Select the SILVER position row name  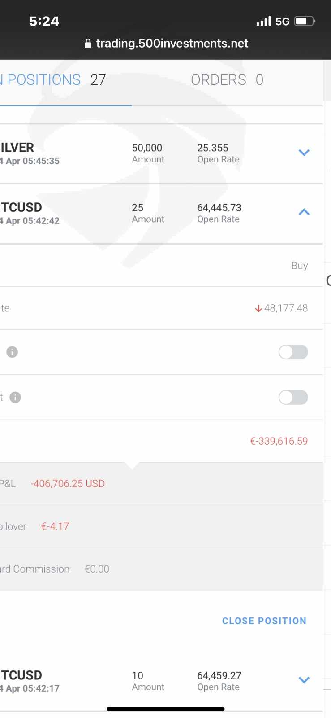(x=17, y=148)
